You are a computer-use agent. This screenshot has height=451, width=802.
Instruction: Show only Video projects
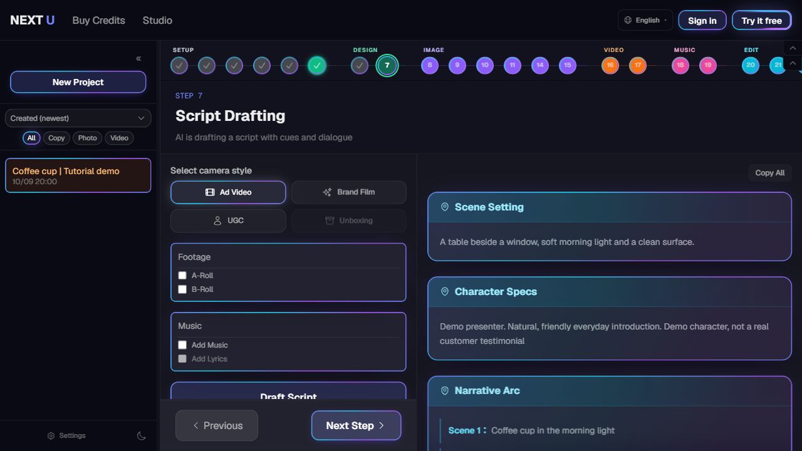pos(119,138)
